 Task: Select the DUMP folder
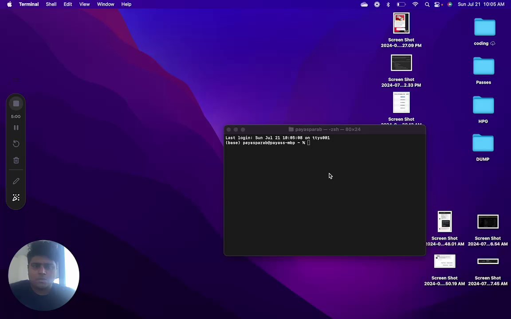click(x=483, y=148)
